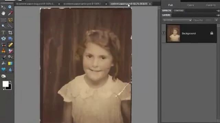Select the Hand tool

[3, 13]
